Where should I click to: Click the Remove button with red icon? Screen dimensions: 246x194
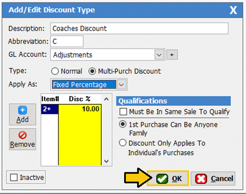(x=22, y=139)
